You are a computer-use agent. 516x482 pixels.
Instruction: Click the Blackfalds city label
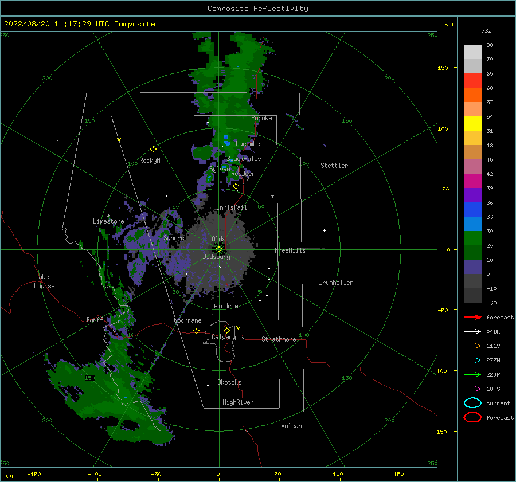click(244, 159)
